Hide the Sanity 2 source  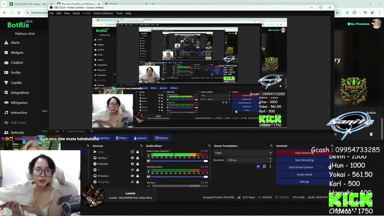point(132,158)
